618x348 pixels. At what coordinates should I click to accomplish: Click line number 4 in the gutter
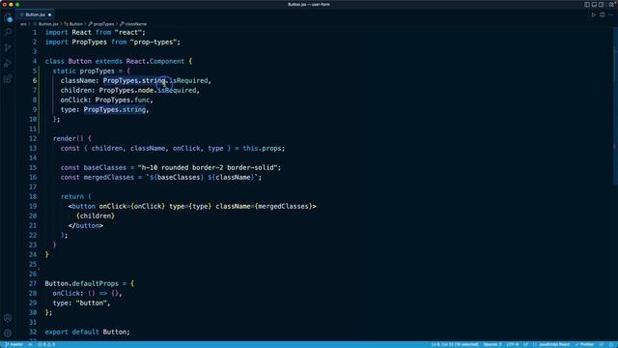click(35, 61)
